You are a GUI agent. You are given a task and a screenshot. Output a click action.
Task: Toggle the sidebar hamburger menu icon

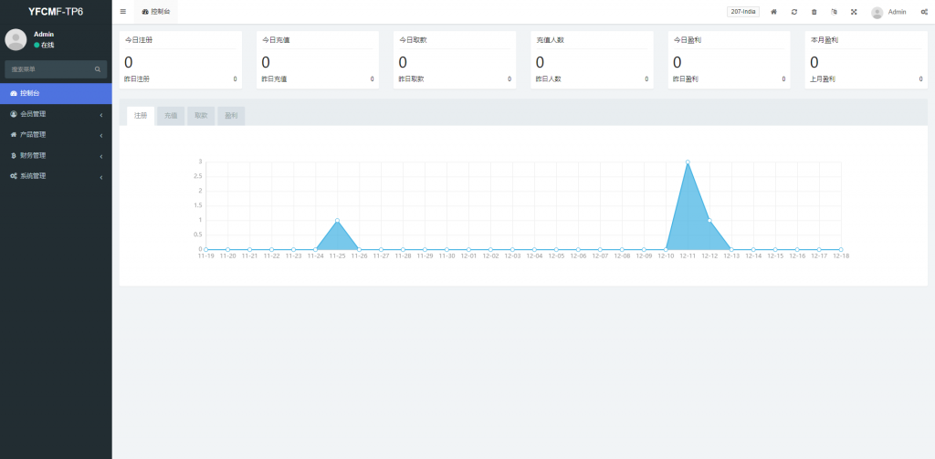coord(123,12)
